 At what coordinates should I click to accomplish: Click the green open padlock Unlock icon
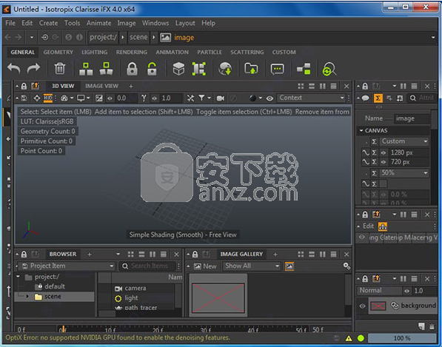coord(152,69)
